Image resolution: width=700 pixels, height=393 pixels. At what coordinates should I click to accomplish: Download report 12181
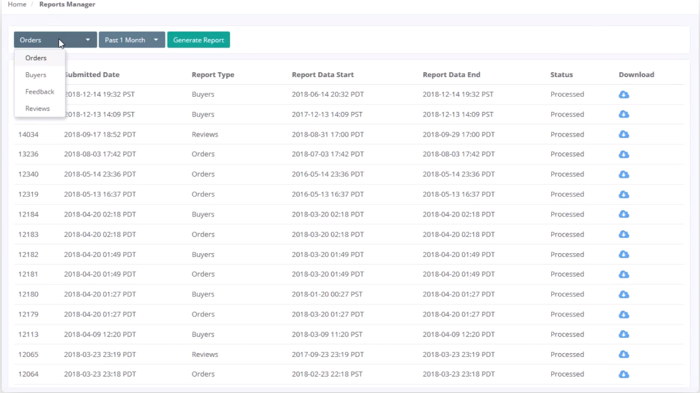(x=623, y=275)
